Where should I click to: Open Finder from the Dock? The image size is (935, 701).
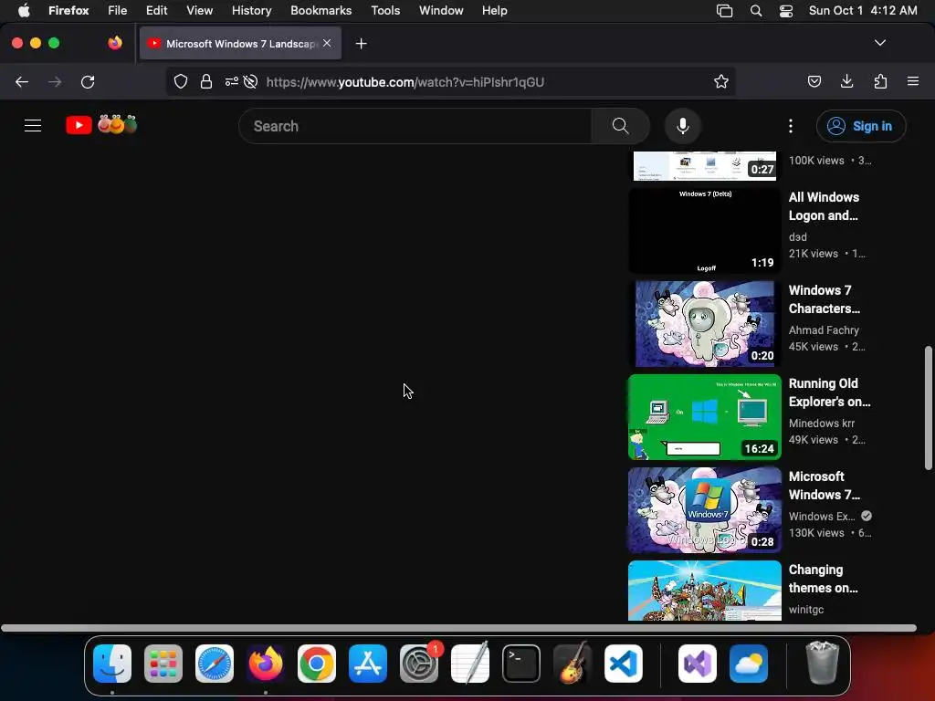click(x=112, y=664)
